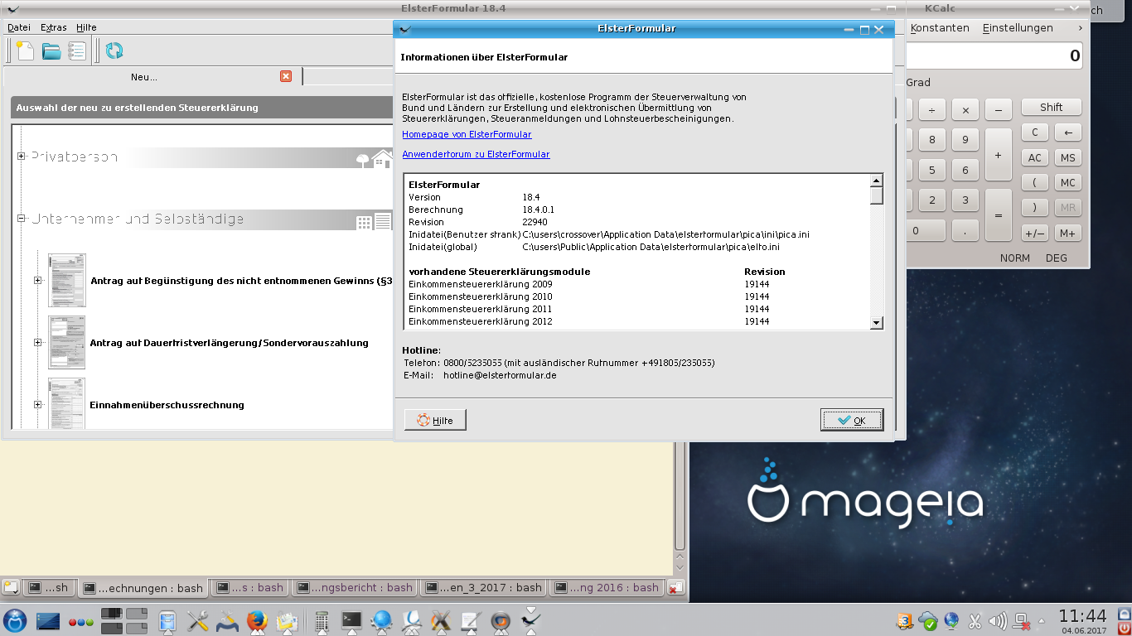Open the Einstellungen menu in KCalc
Viewport: 1132px width, 636px height.
click(x=1018, y=27)
